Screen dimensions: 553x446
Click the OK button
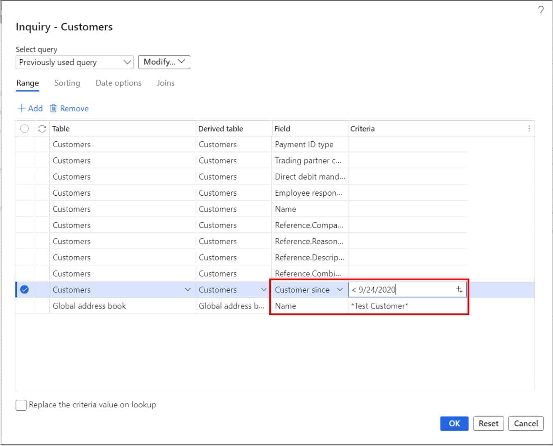454,424
